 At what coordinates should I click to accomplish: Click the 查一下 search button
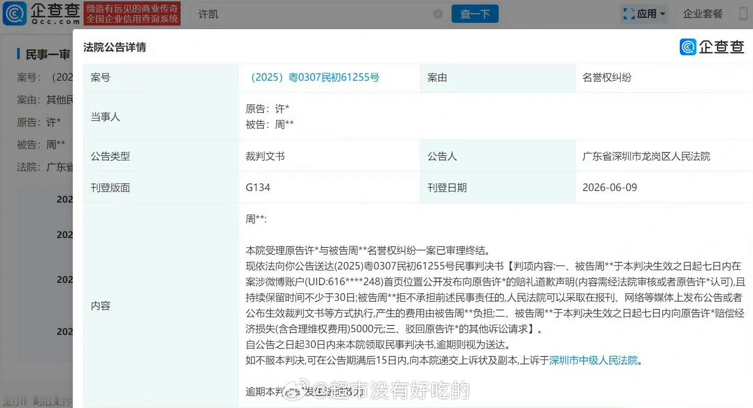pyautogui.click(x=475, y=14)
